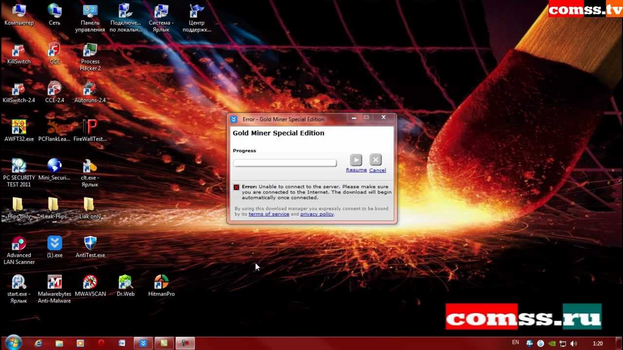
Task: Select the PCFlankLeaktest icon
Action: [55, 131]
